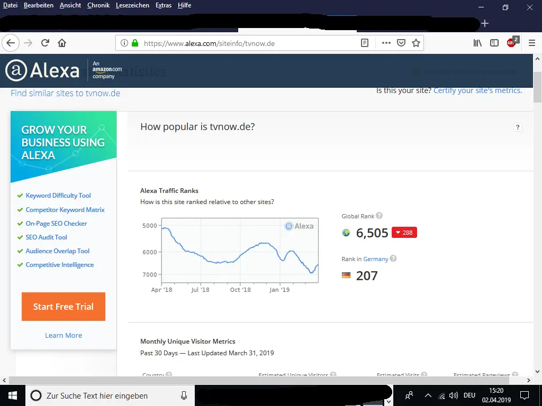542x406 pixels.
Task: Click the Cortana circle icon
Action: tap(36, 395)
